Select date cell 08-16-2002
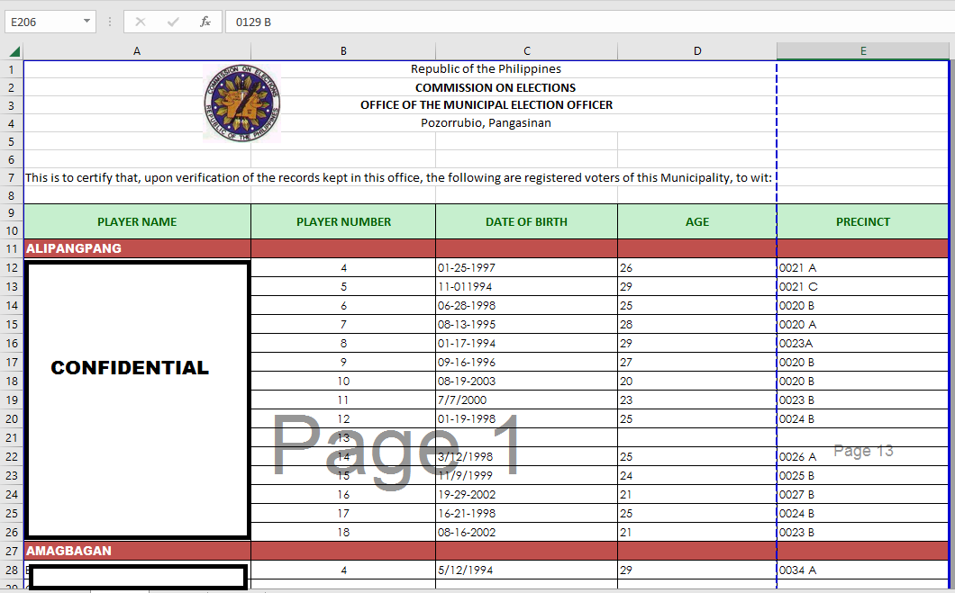This screenshot has width=955, height=593. pyautogui.click(x=527, y=532)
